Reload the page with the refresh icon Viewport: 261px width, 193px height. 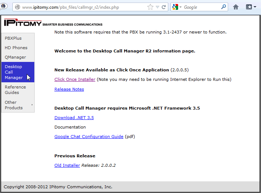point(164,7)
